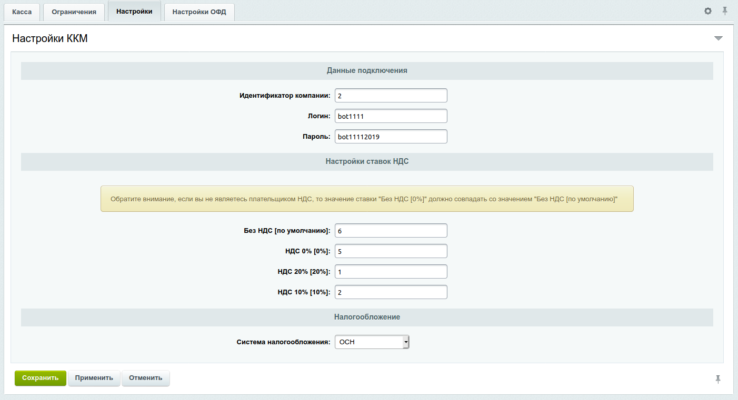The image size is (738, 400).
Task: Click into the Логин text field
Action: click(391, 116)
